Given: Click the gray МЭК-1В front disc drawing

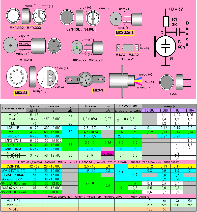Looking at the screenshot, I should click(x=10, y=45).
